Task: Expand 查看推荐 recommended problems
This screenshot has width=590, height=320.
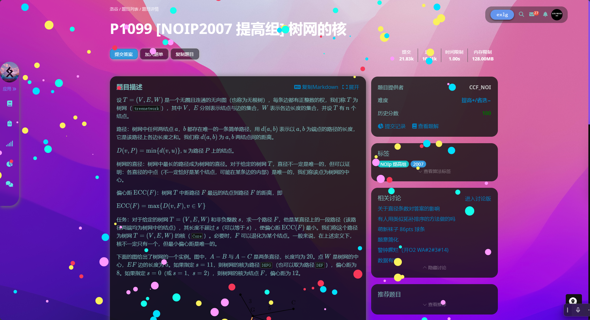Action: [x=434, y=304]
